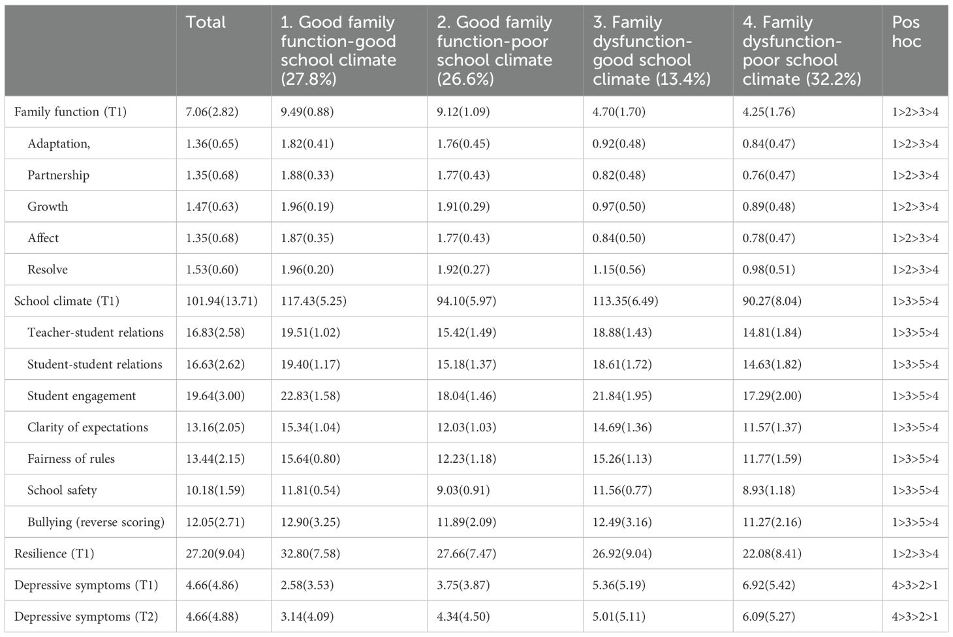Click the "Total" column header
Image resolution: width=953 pixels, height=637 pixels.
tap(206, 23)
